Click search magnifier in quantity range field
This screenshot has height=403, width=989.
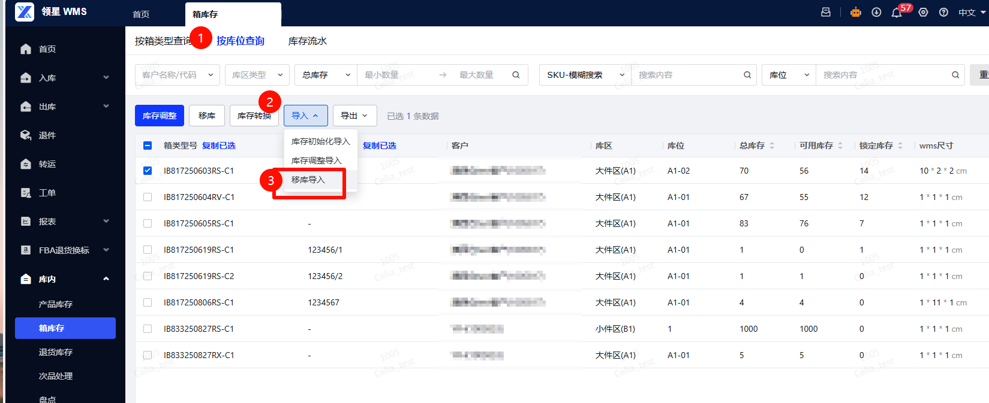pos(516,75)
